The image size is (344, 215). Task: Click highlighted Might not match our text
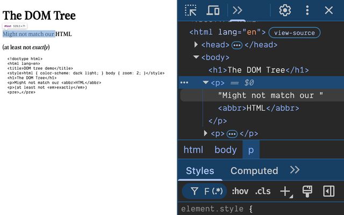[28, 34]
